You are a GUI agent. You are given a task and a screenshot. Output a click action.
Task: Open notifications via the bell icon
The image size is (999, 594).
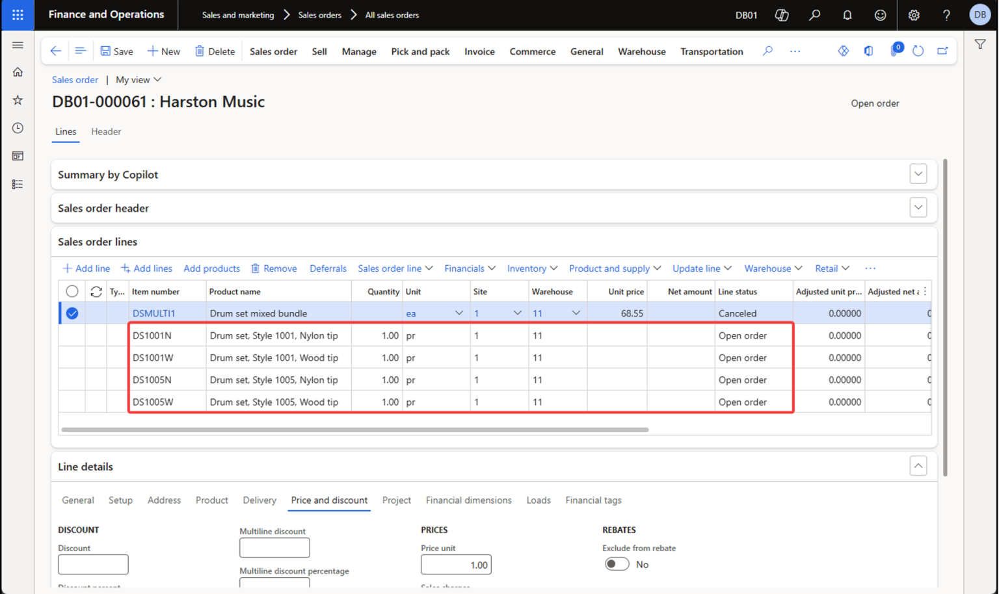[847, 14]
